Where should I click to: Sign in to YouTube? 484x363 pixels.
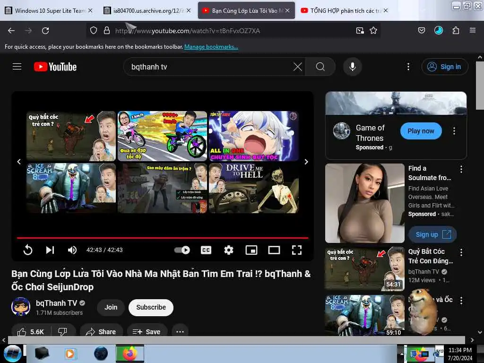point(444,67)
